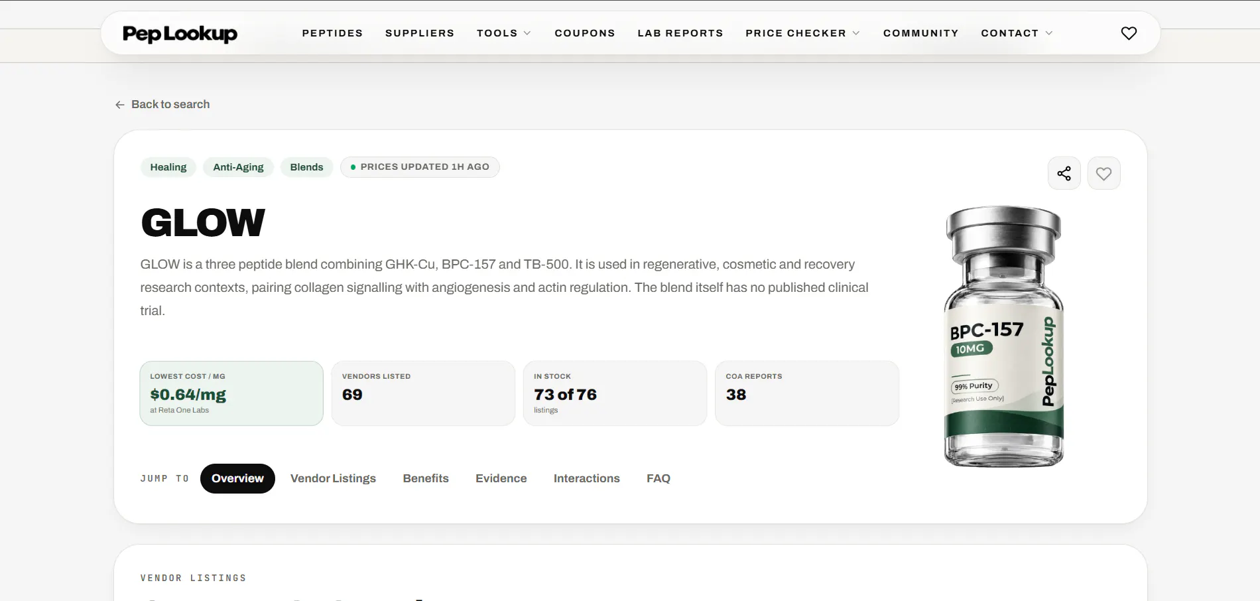
Task: Jump to the Vendor Listings section
Action: click(333, 478)
